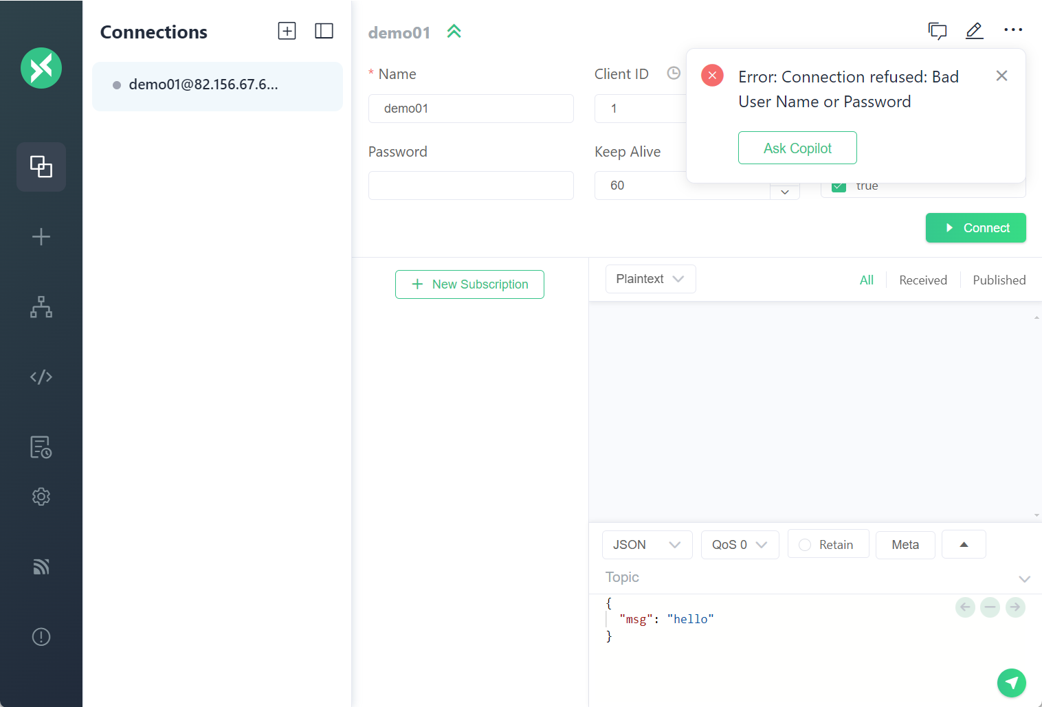
Task: Open the QoS 0 dropdown
Action: (740, 545)
